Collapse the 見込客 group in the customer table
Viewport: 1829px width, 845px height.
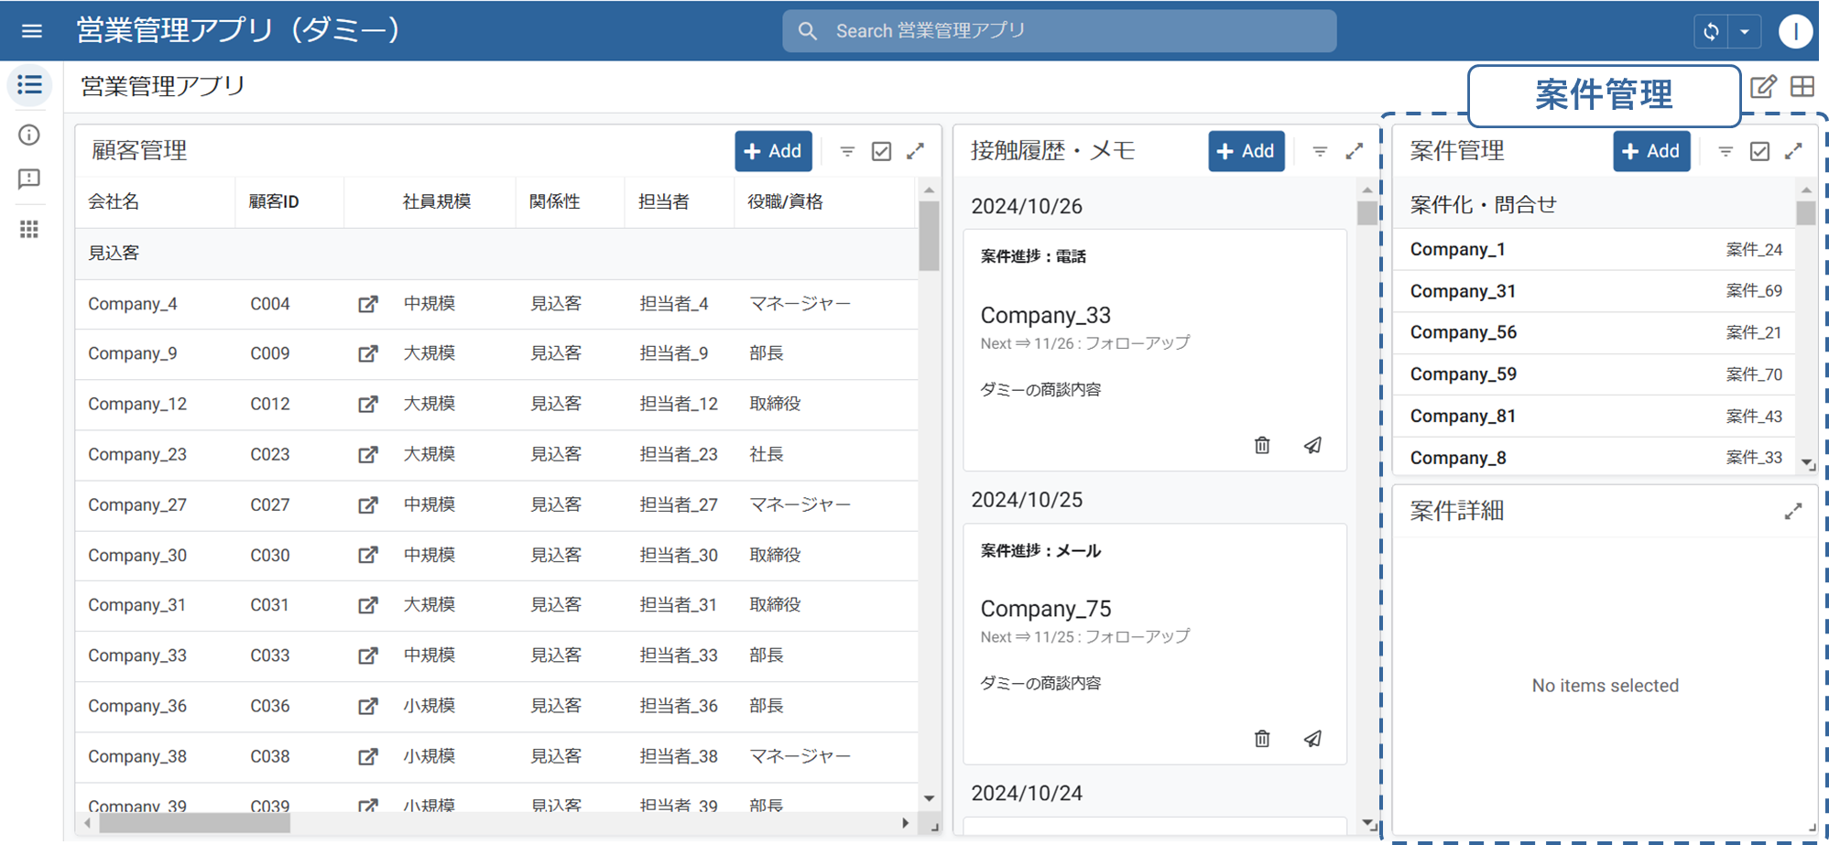[x=113, y=253]
